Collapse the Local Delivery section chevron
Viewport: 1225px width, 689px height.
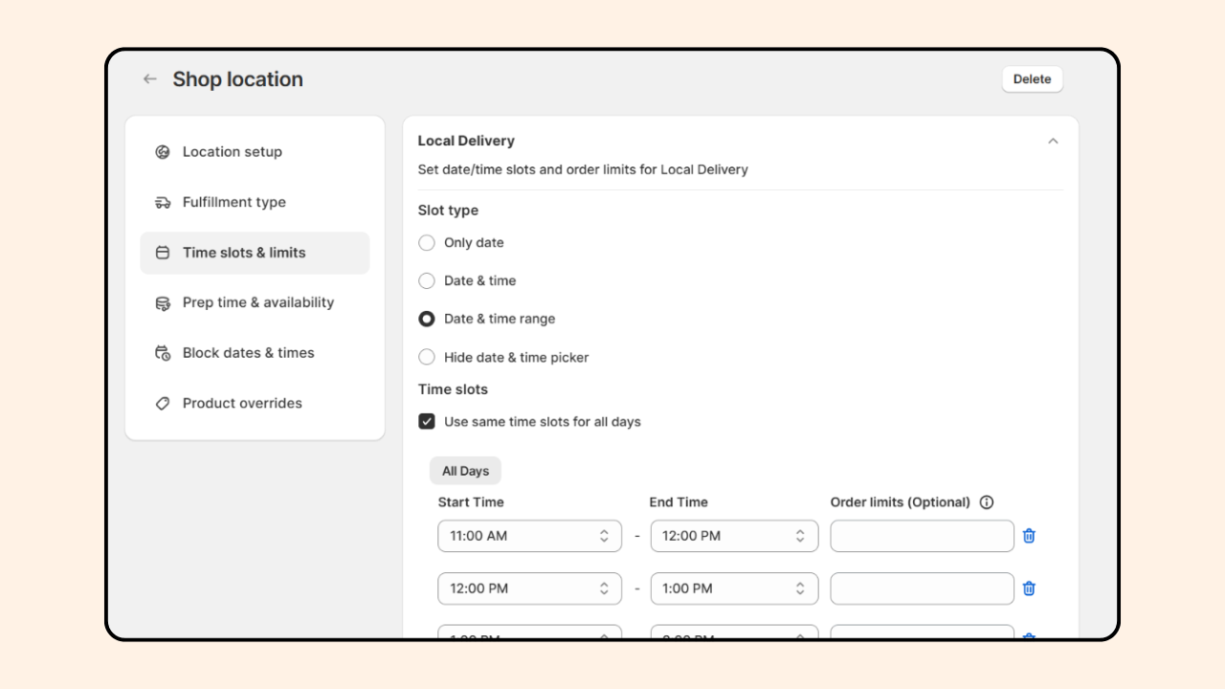pos(1053,142)
